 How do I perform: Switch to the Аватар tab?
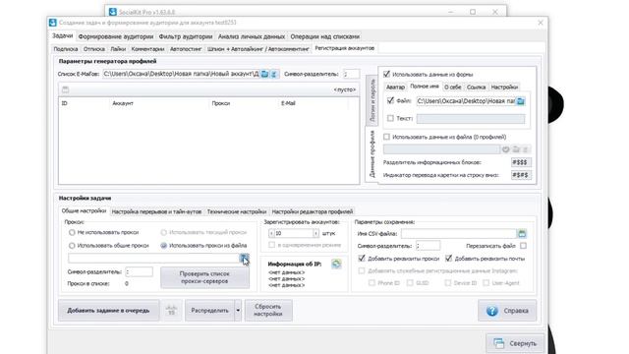click(395, 88)
